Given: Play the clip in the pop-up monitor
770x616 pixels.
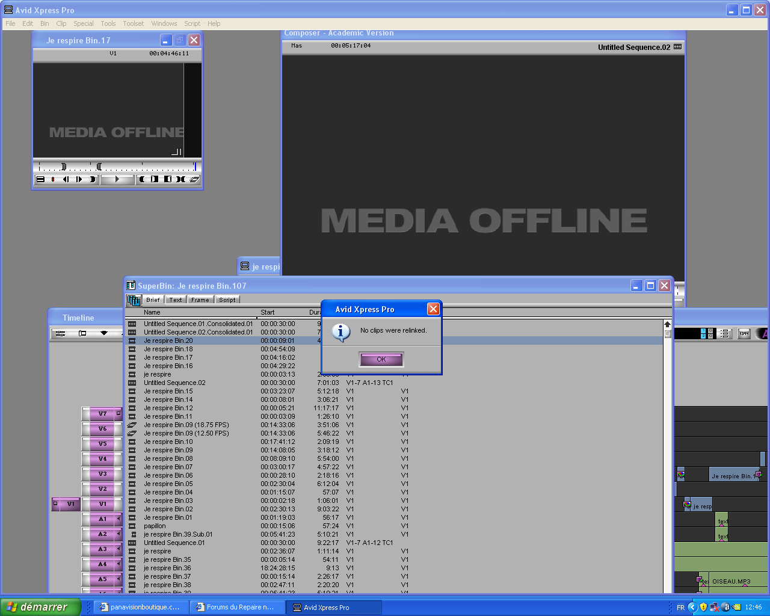Looking at the screenshot, I should tap(117, 179).
